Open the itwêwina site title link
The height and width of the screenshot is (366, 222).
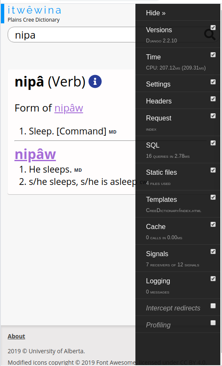[34, 10]
